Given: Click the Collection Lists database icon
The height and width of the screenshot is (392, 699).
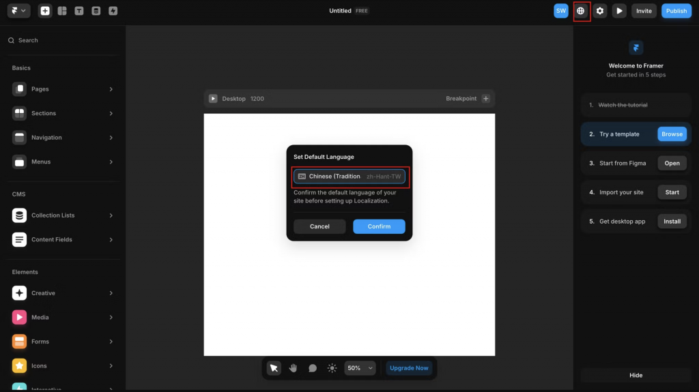Looking at the screenshot, I should tap(19, 215).
